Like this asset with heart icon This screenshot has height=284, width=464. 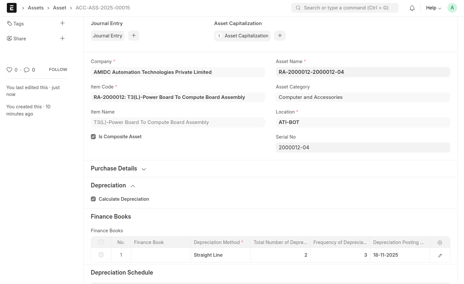[x=9, y=70]
